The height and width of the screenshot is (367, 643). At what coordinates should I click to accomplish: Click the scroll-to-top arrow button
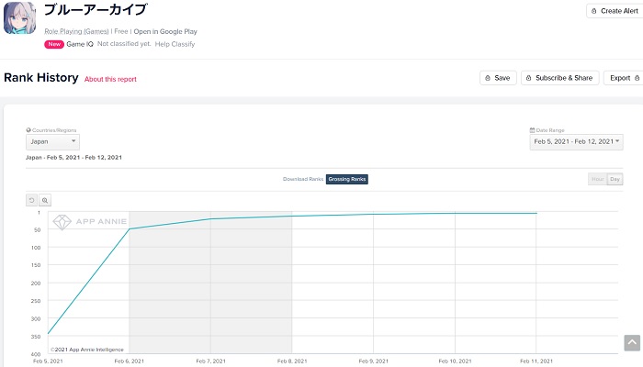pos(632,342)
